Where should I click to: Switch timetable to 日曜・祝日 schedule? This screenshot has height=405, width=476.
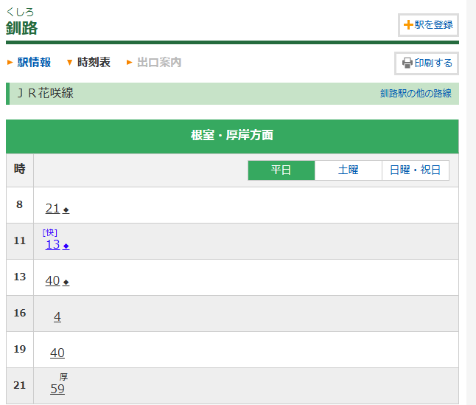[x=416, y=170]
